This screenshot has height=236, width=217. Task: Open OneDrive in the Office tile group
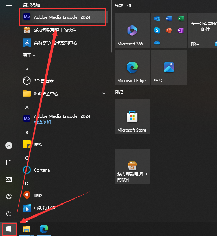(157, 42)
